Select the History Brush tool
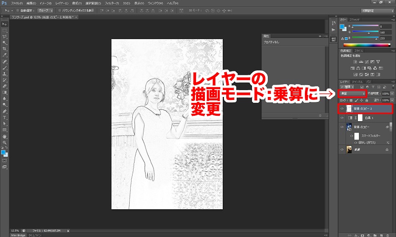The width and height of the screenshot is (396, 237). (x=4, y=80)
